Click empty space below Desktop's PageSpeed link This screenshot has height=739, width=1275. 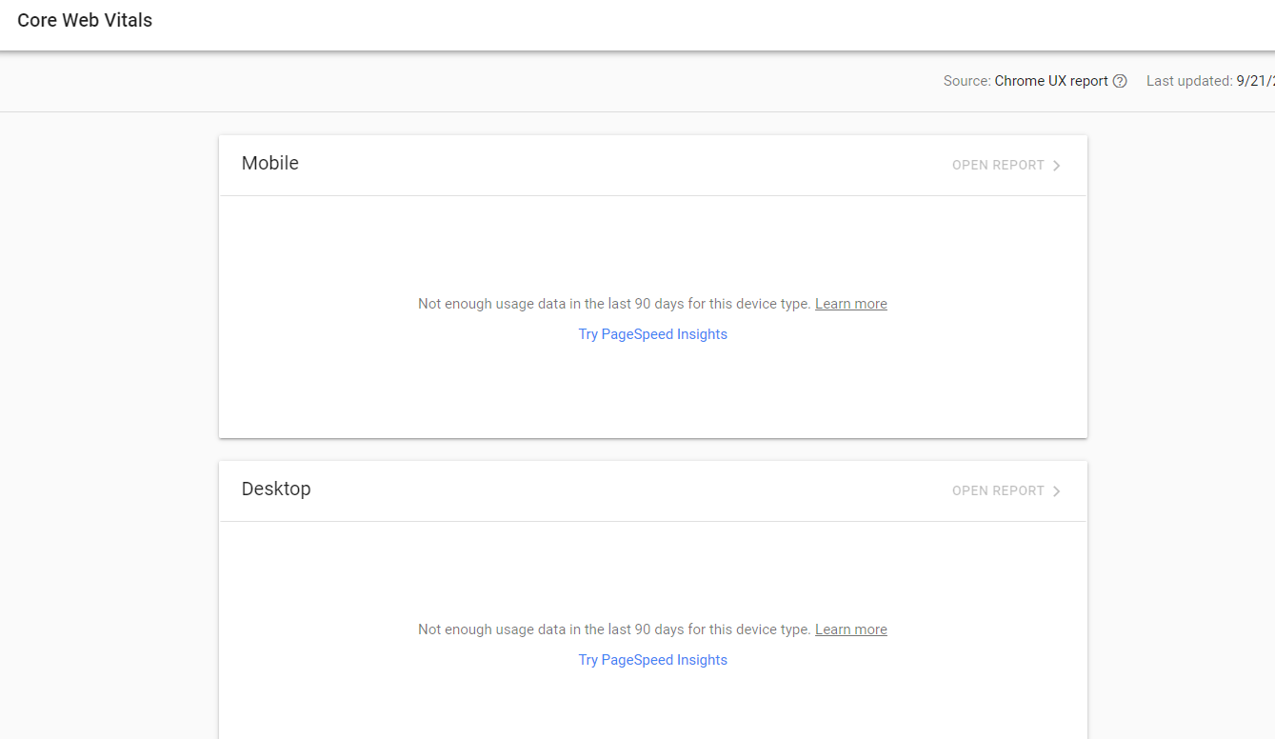click(x=652, y=705)
